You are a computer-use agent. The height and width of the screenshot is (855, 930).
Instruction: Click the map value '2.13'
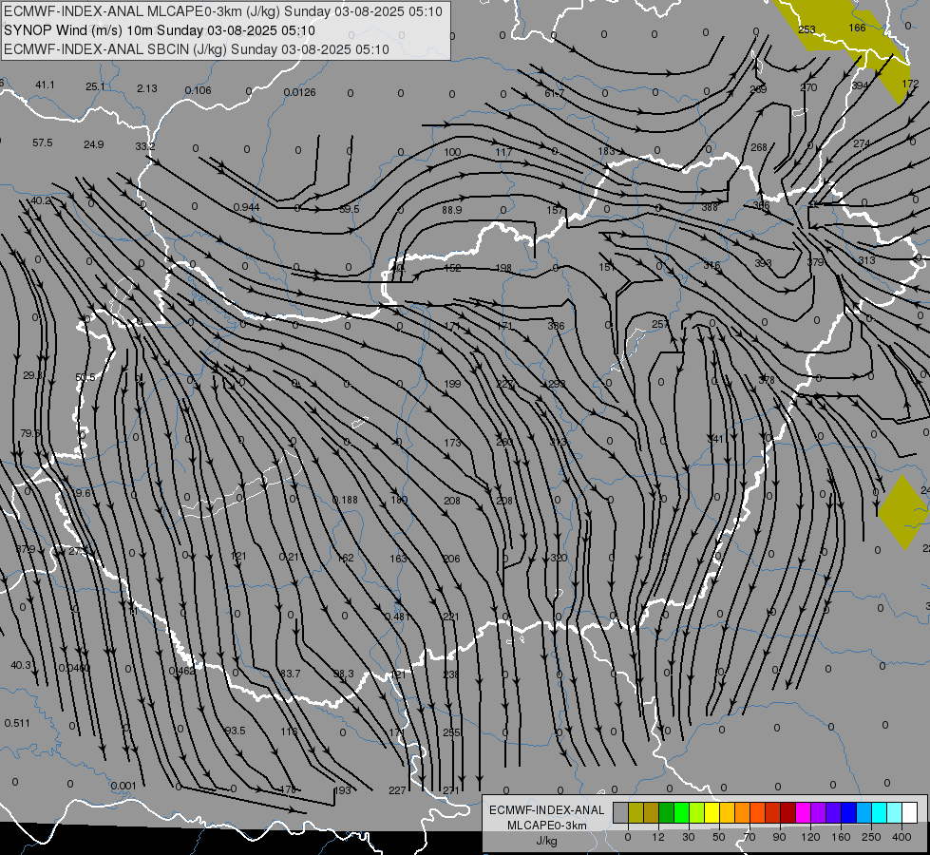[147, 88]
